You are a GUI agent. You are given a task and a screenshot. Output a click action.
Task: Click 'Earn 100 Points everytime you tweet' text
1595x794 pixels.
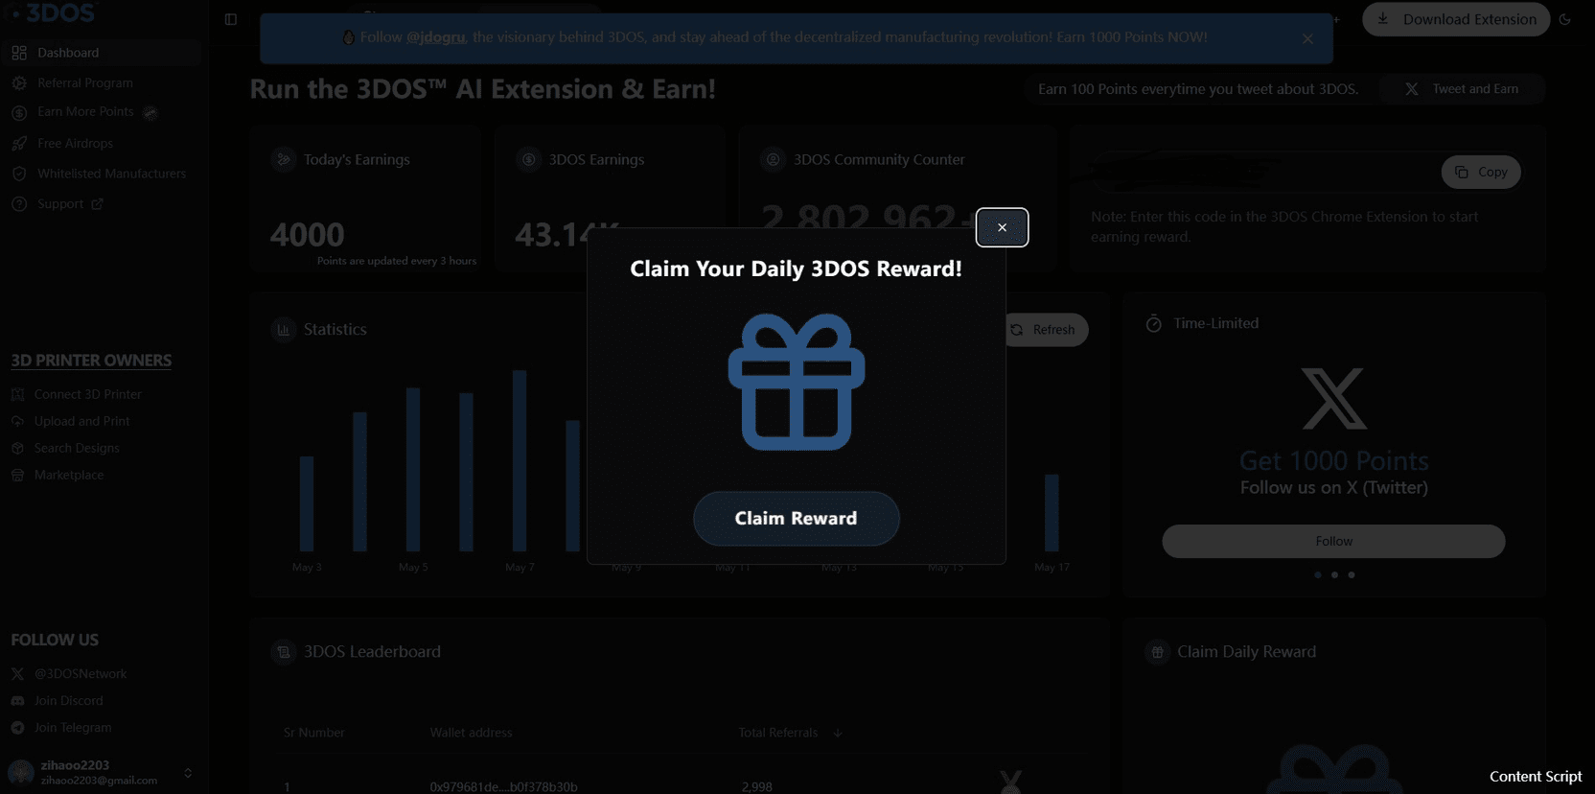[x=1198, y=89]
